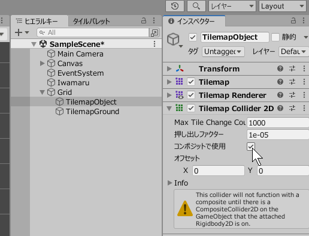Disable Tilemap Collider 2D checkbox

pyautogui.click(x=191, y=108)
